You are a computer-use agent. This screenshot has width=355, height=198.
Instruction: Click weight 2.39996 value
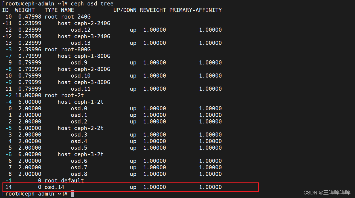(30, 49)
